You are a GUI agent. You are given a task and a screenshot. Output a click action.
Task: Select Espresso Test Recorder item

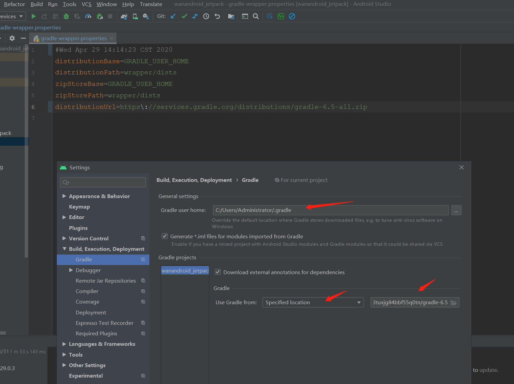pyautogui.click(x=105, y=323)
